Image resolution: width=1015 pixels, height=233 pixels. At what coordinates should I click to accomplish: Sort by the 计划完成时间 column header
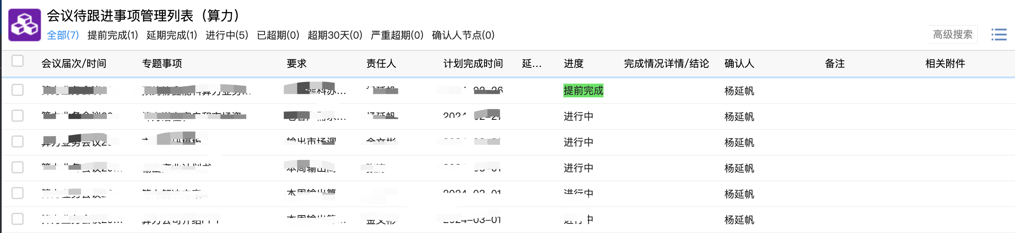[473, 64]
